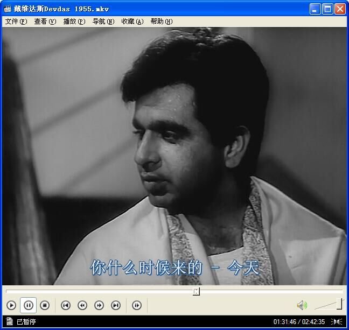Stop the video playback

[45, 305]
